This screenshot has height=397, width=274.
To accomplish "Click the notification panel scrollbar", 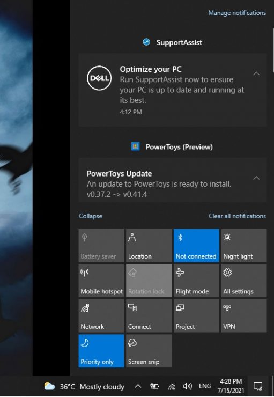I will pyautogui.click(x=273, y=50).
